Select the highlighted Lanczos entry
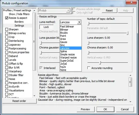This screenshot has height=115, width=139. pyautogui.click(x=71, y=48)
